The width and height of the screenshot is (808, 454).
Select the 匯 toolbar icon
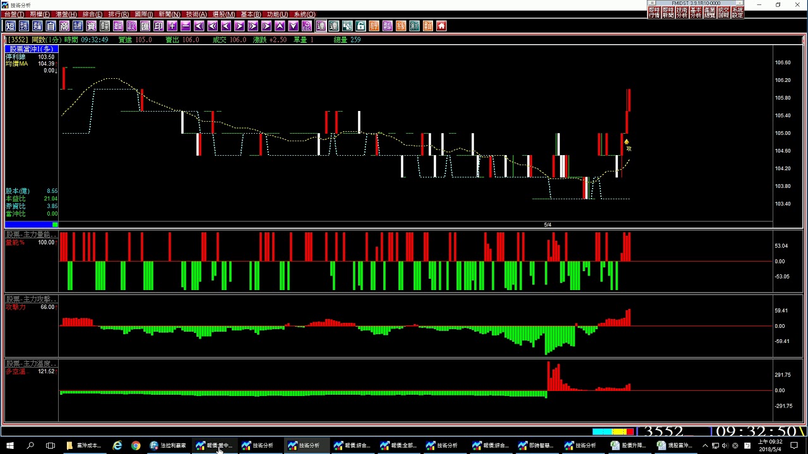145,26
